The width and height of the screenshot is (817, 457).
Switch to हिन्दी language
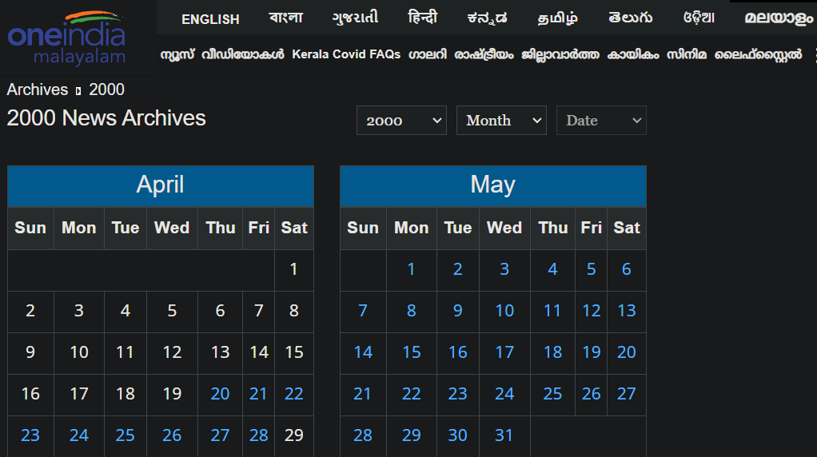(x=423, y=18)
